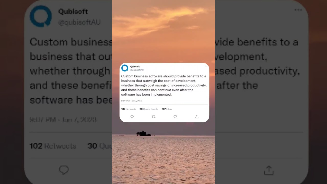
Task: Open the large blurred three-dot menu
Action: click(x=298, y=10)
